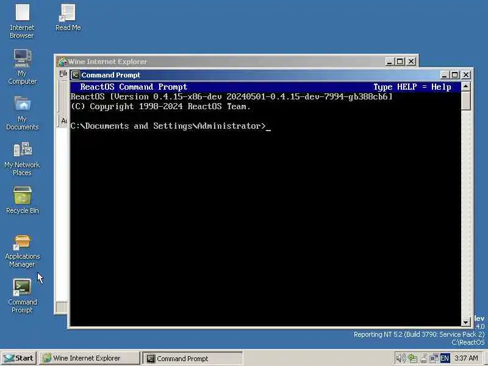The height and width of the screenshot is (366, 488).
Task: Open the File menu in Wine Internet Explorer
Action: tap(63, 73)
